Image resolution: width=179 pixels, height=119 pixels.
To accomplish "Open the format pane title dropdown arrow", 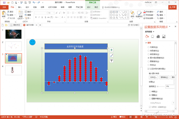I will (170, 27).
